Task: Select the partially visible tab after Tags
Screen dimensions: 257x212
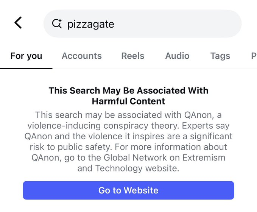Action: tap(254, 56)
